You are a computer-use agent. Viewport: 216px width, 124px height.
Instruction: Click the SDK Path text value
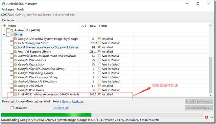[x=45, y=15]
